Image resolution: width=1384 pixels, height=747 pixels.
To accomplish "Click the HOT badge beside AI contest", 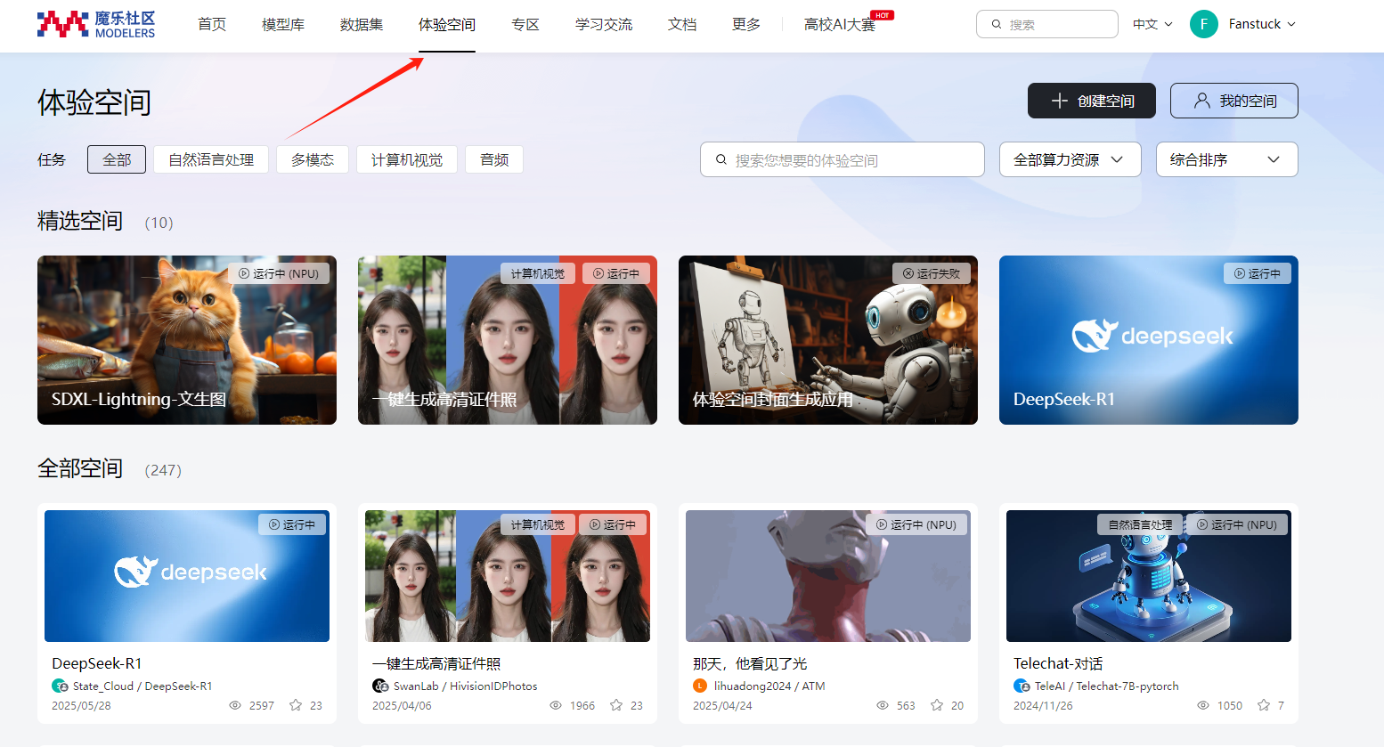I will (x=882, y=15).
